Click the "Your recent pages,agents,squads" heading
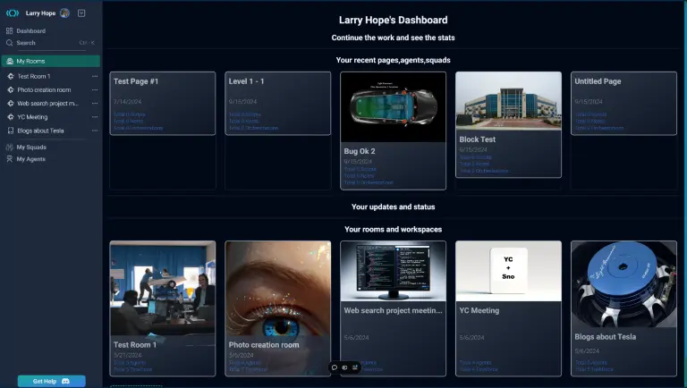This screenshot has width=687, height=388. pos(393,60)
